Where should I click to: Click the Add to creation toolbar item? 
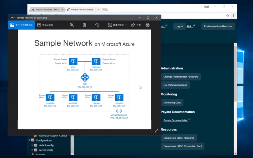pos(45,25)
